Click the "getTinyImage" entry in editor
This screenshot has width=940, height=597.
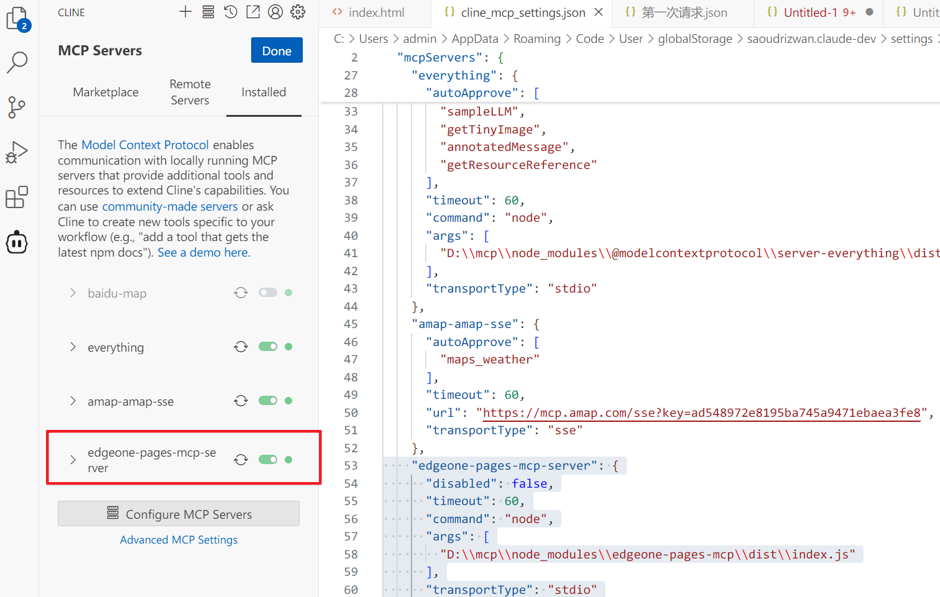click(x=490, y=129)
